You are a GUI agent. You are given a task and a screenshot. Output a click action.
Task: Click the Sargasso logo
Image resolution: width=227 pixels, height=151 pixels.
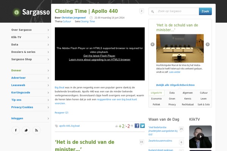point(31,12)
